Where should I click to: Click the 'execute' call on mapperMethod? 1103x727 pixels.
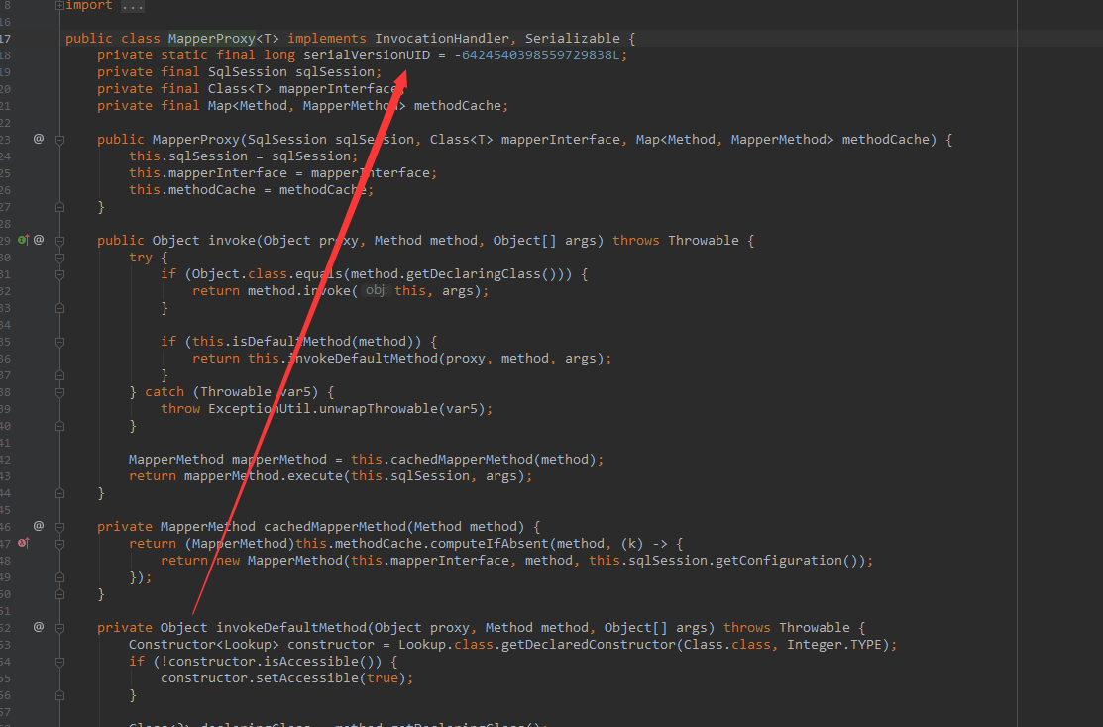coord(315,476)
